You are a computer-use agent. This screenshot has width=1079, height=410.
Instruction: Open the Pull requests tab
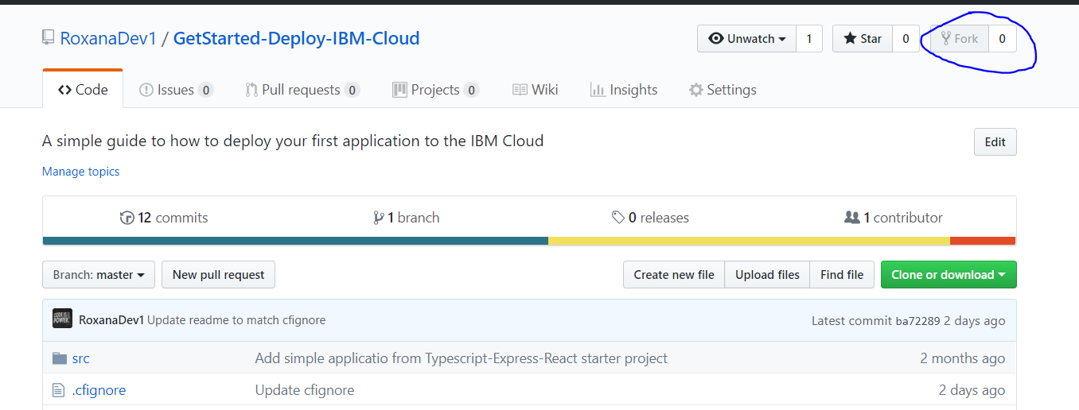302,90
